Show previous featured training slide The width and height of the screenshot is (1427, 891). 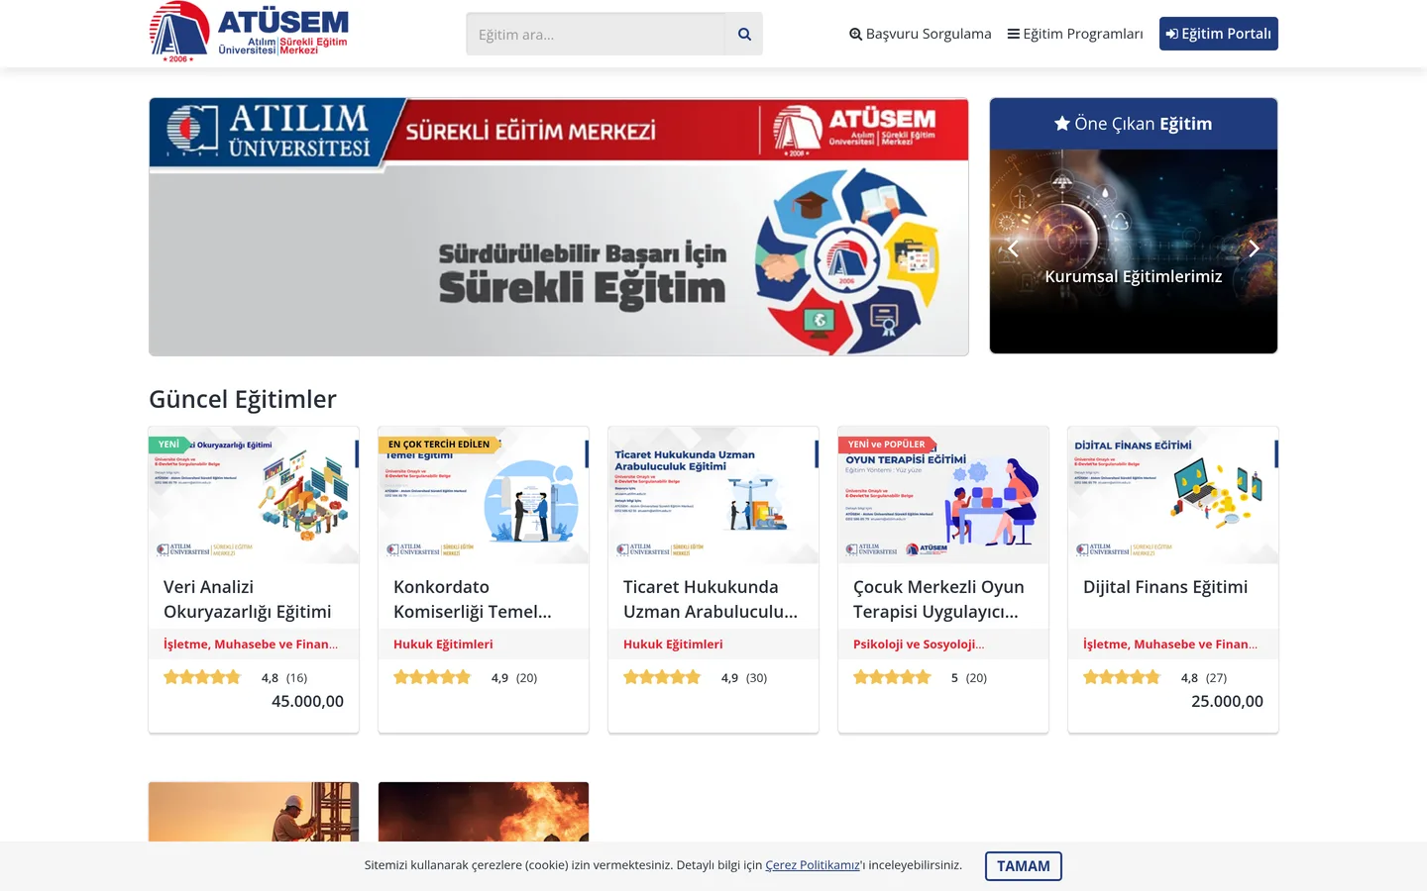1013,248
